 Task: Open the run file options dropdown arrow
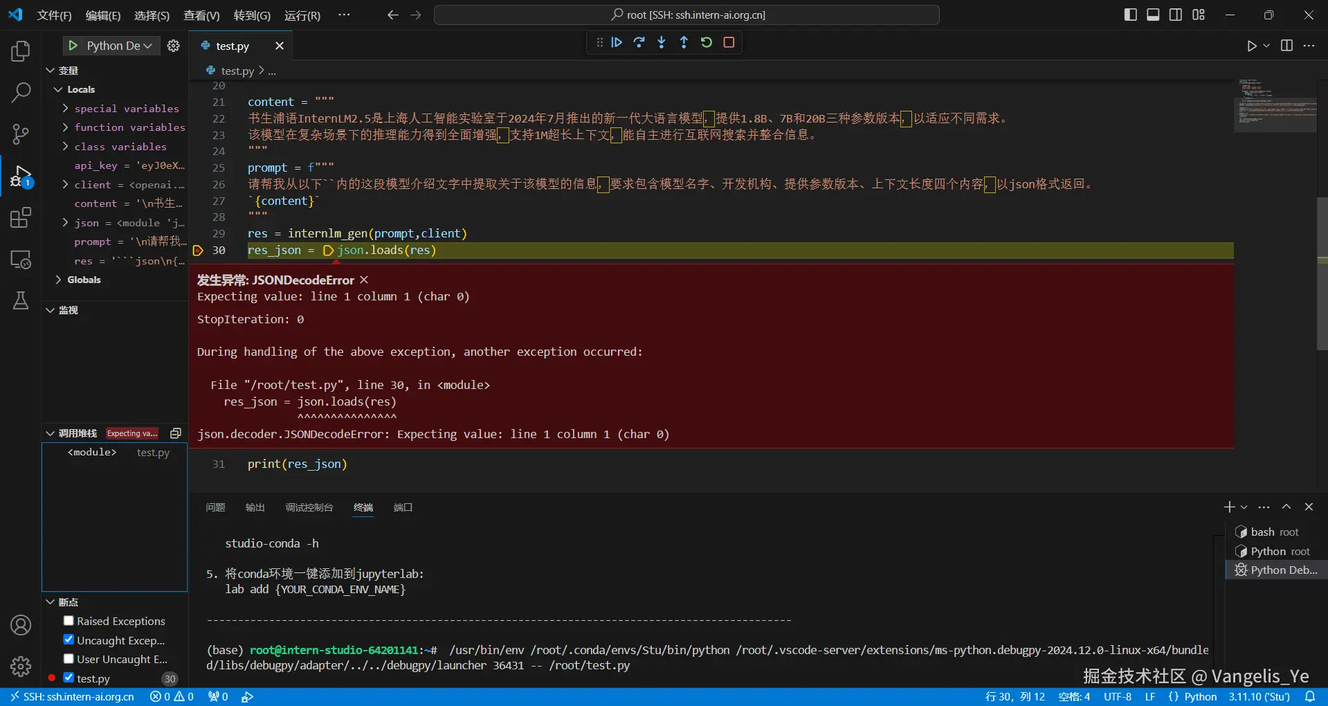pyautogui.click(x=1266, y=46)
